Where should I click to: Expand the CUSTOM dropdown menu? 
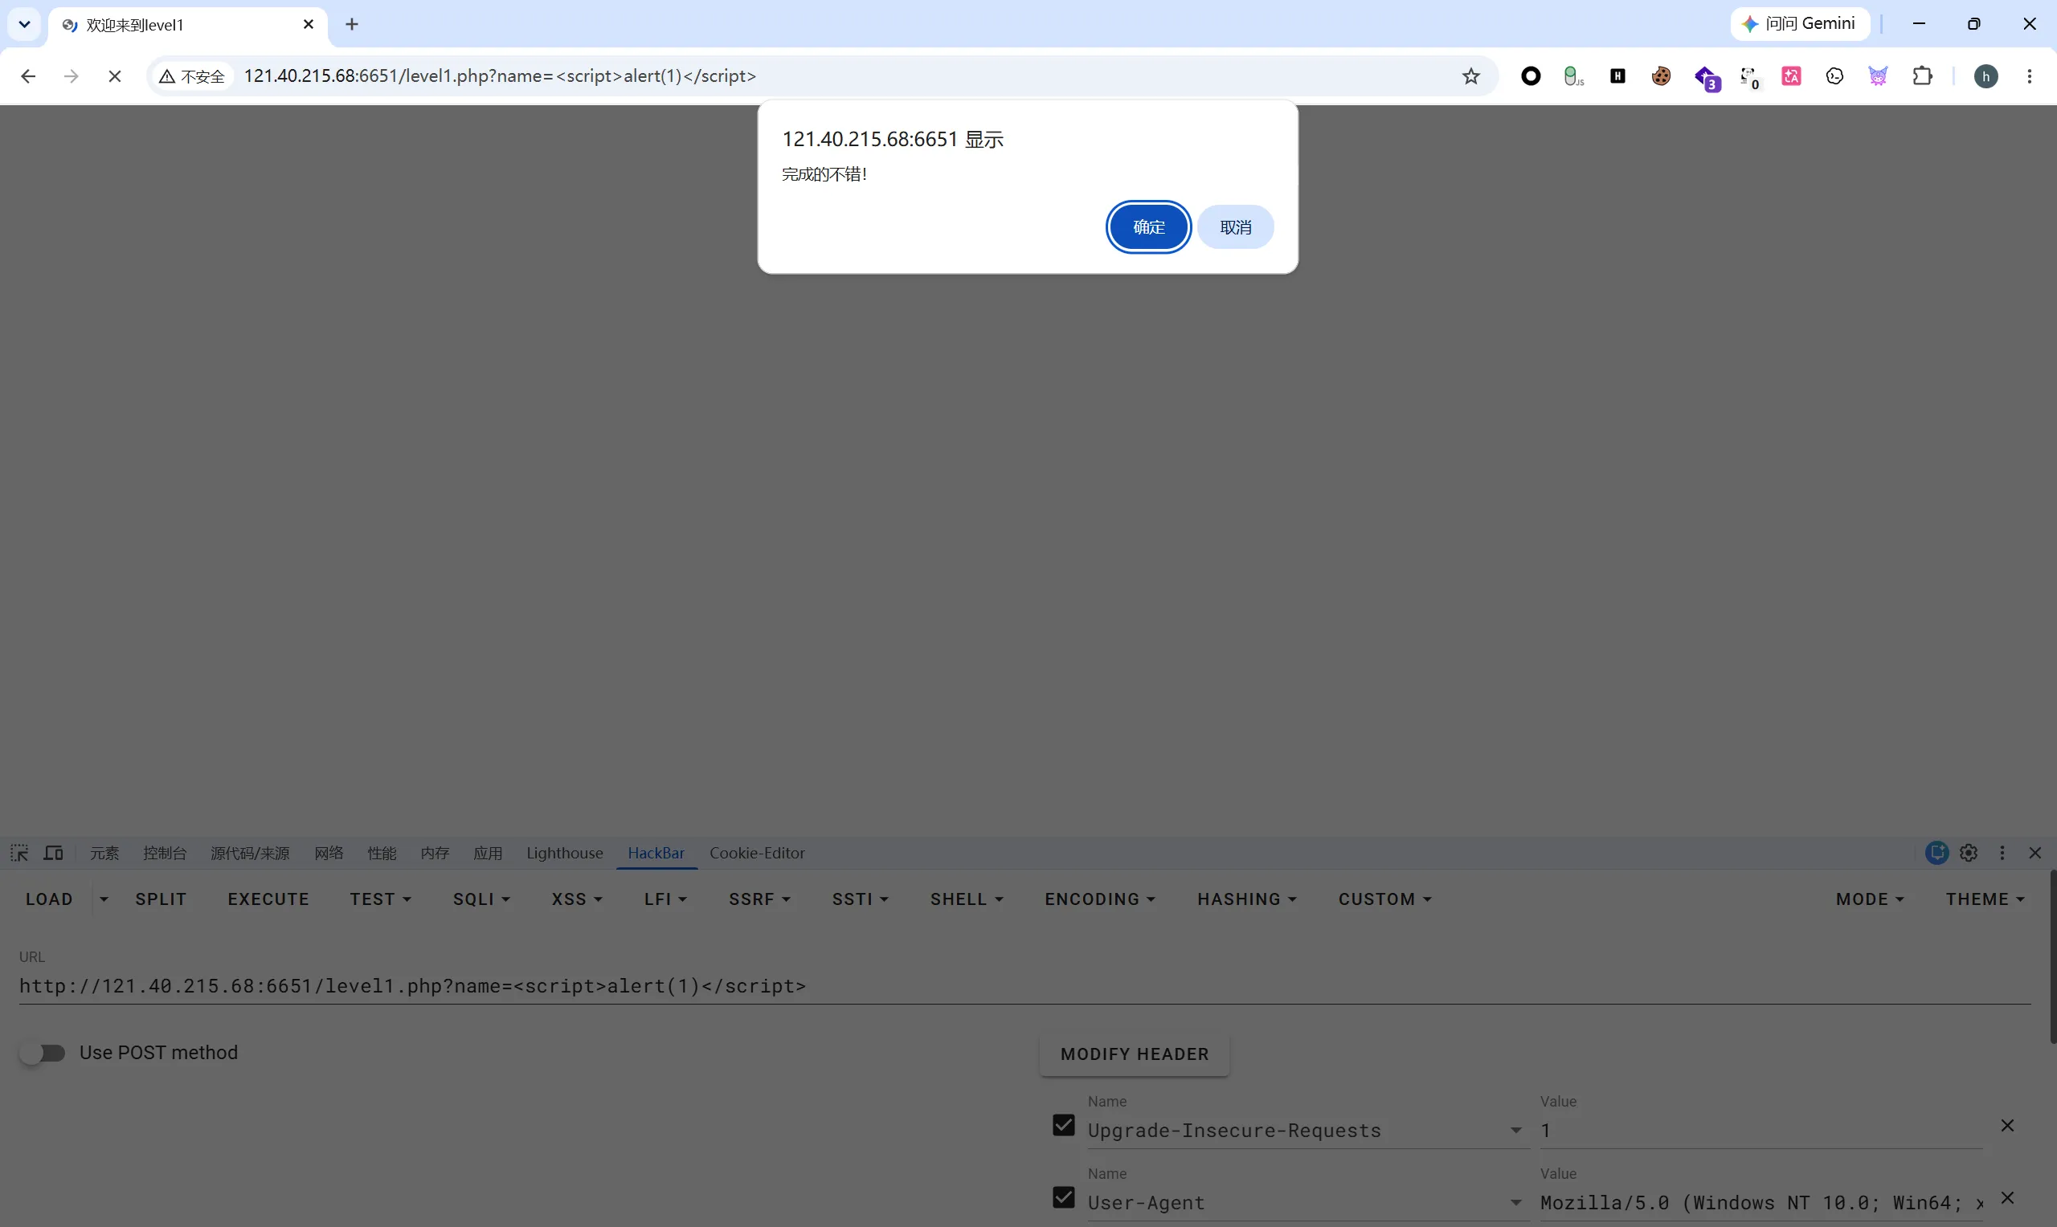pyautogui.click(x=1385, y=899)
